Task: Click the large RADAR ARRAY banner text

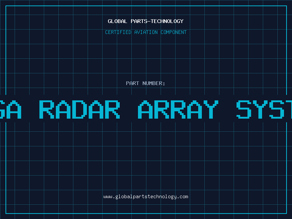Action: [x=129, y=109]
